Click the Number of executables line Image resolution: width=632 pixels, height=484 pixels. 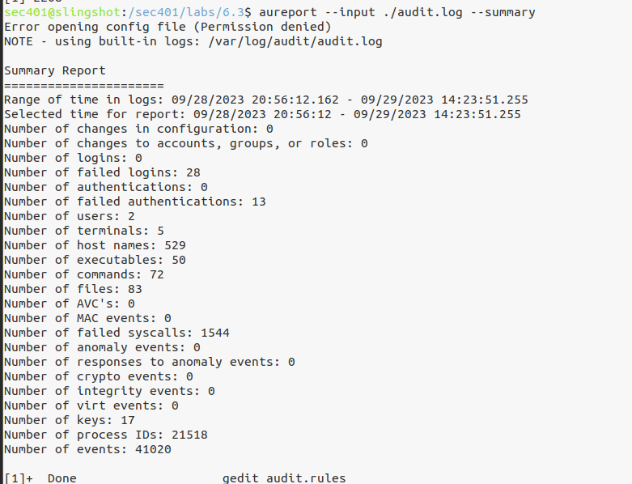95,260
